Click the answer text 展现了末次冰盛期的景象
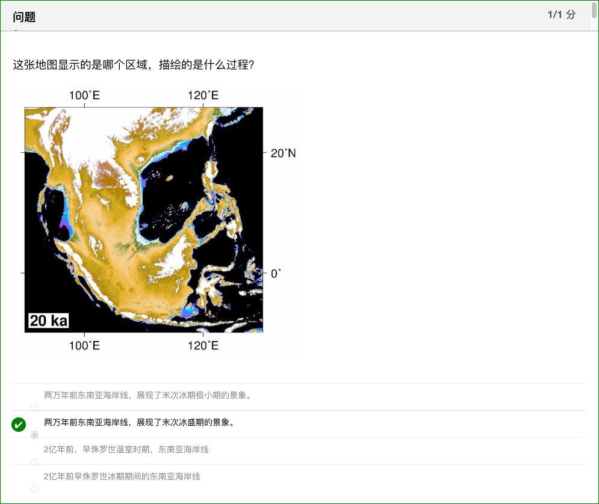The width and height of the screenshot is (599, 504). point(185,422)
